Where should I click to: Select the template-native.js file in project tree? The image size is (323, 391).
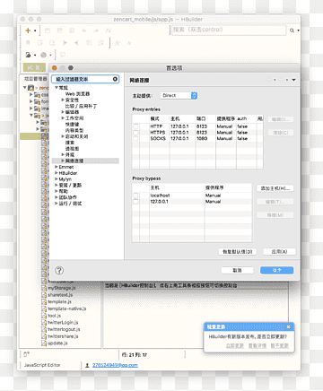pyautogui.click(x=67, y=308)
